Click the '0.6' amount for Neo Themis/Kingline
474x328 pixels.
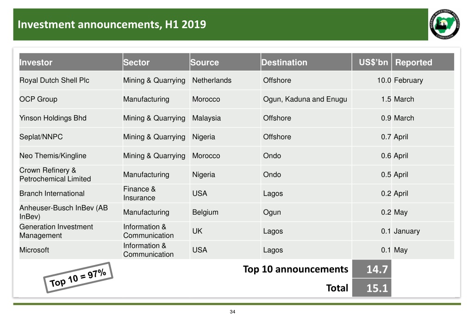[x=386, y=156]
